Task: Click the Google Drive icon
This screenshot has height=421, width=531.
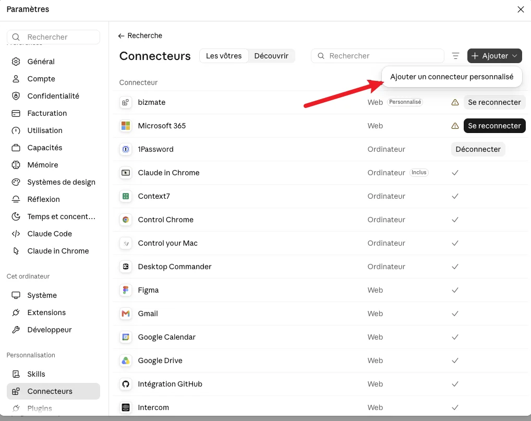Action: click(126, 360)
